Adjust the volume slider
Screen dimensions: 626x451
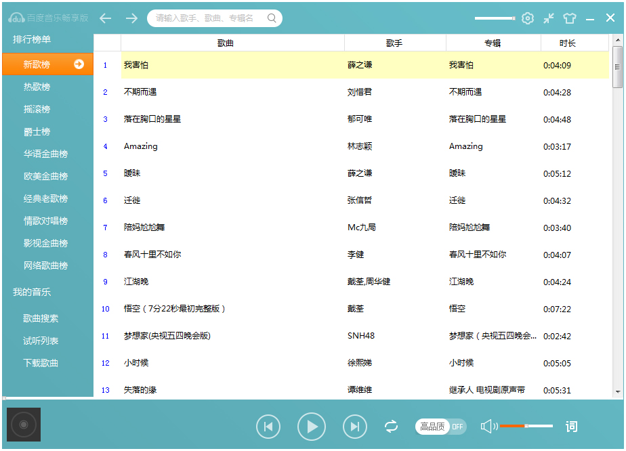(x=527, y=427)
